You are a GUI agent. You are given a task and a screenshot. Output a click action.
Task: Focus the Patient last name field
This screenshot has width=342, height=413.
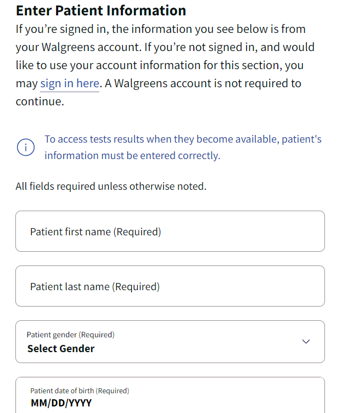[x=170, y=286]
